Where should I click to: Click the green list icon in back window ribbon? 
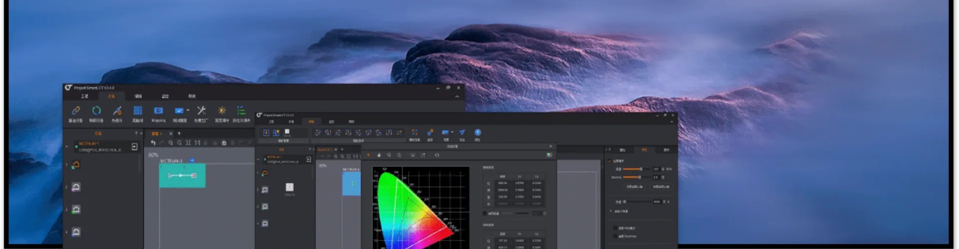pos(241,111)
